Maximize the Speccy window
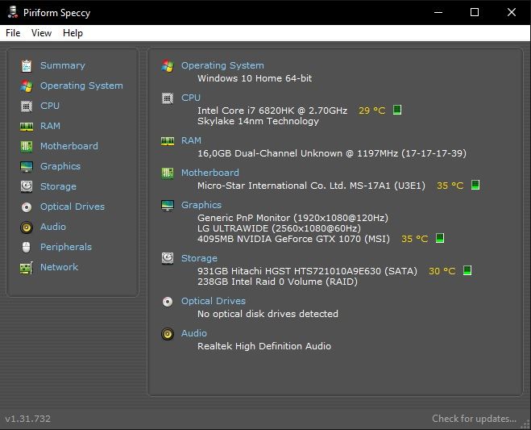Viewport: 531px width, 430px height. click(475, 12)
